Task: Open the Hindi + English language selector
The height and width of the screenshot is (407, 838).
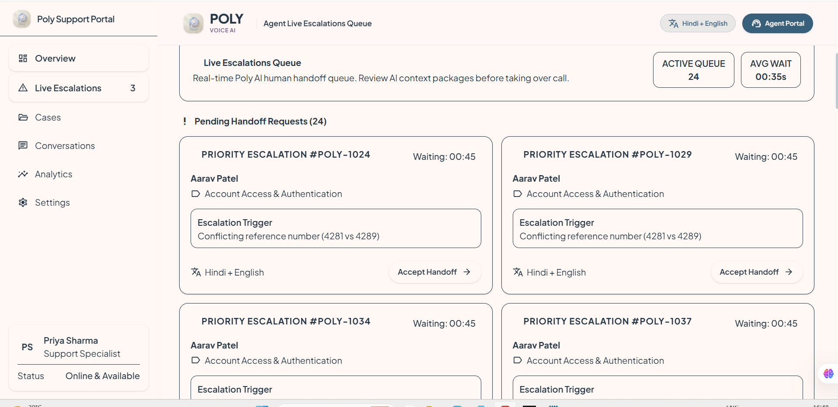Action: (698, 24)
